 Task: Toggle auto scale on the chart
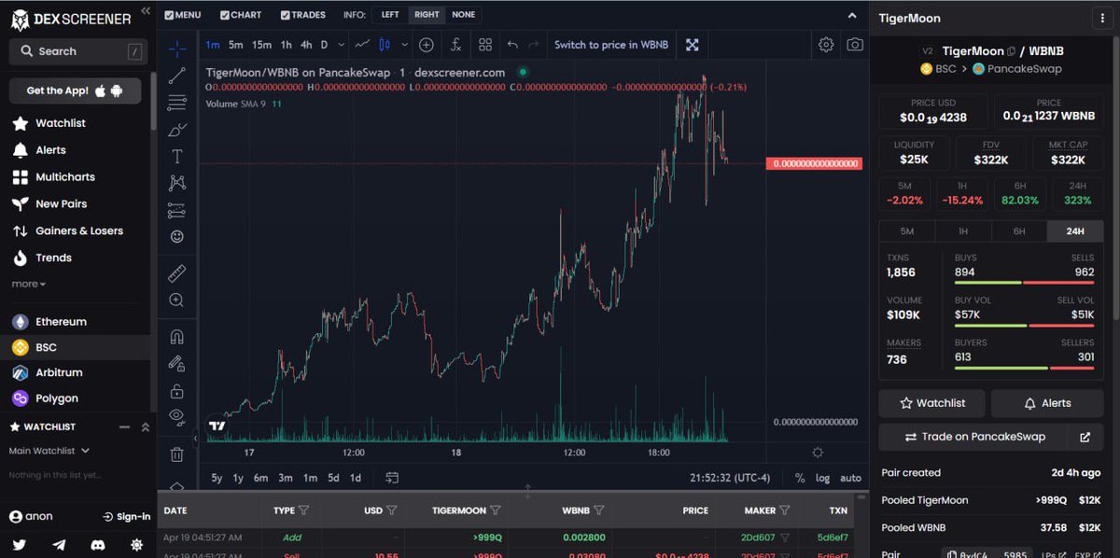coord(850,478)
